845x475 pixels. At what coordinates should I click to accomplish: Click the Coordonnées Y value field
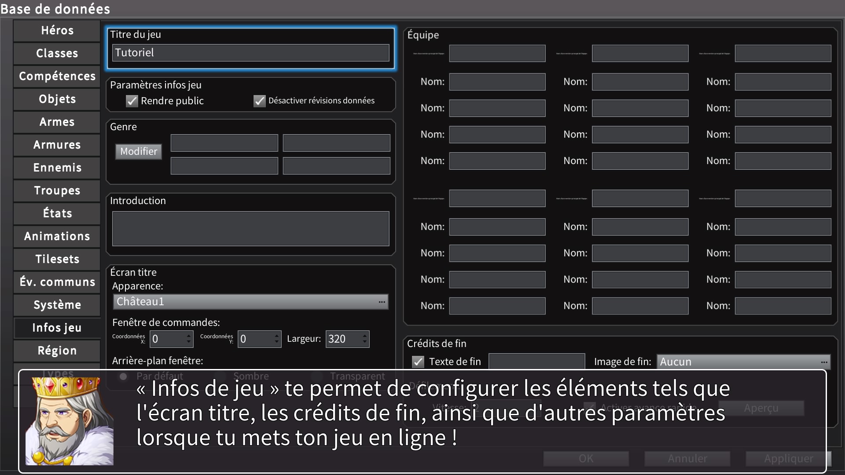(x=256, y=339)
